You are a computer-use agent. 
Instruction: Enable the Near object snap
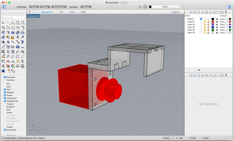[x=5, y=87]
